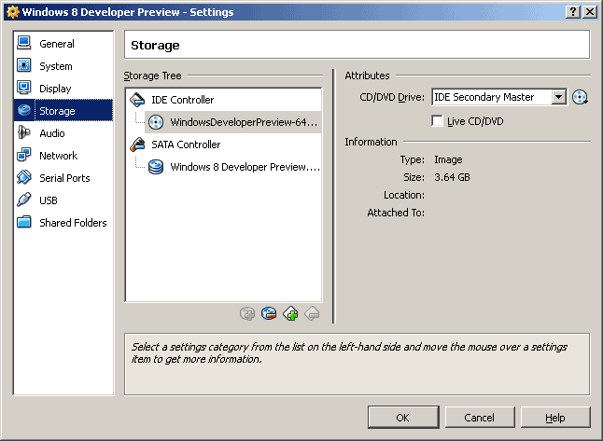
Task: Click the IDE Controller icon
Action: point(137,100)
